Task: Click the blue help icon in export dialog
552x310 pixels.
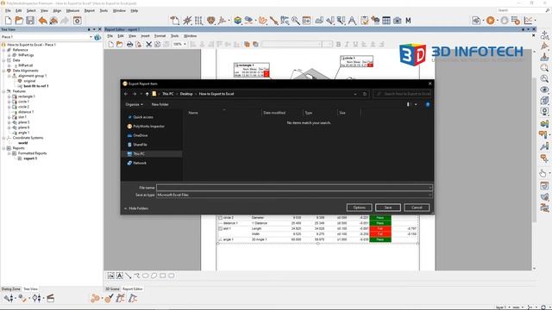Action: pyautogui.click(x=428, y=104)
